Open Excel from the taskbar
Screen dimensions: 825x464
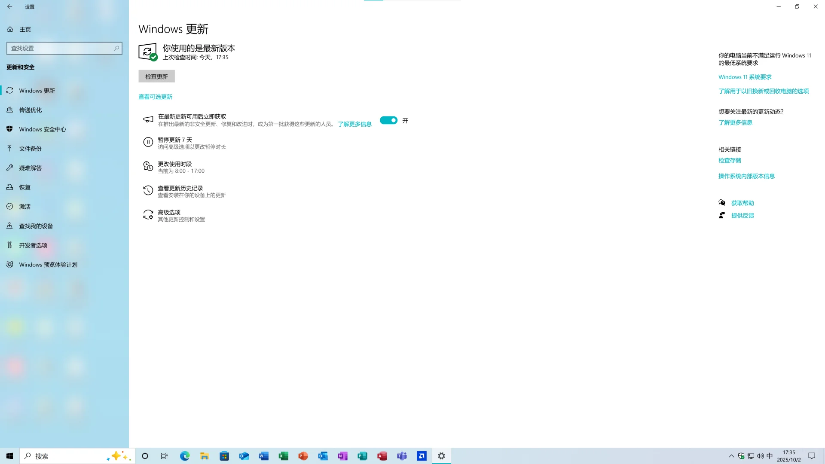tap(283, 456)
